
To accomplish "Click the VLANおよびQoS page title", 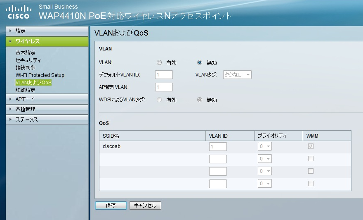I will coord(121,33).
